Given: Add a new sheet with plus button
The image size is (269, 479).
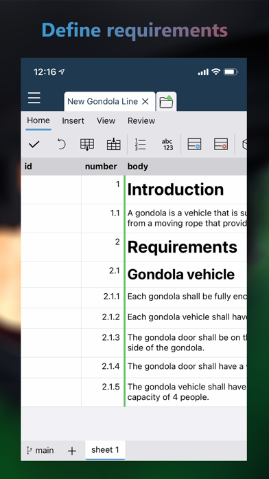Looking at the screenshot, I should click(72, 451).
